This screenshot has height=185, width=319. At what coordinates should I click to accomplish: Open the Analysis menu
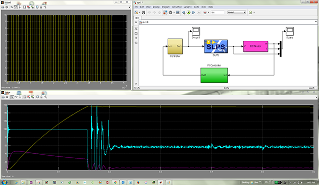[188, 7]
